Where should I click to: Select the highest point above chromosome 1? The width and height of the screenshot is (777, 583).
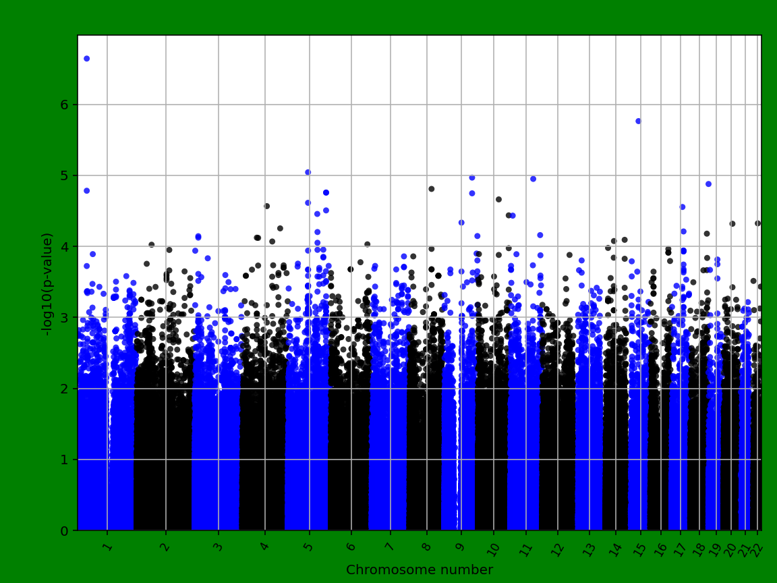[86, 59]
